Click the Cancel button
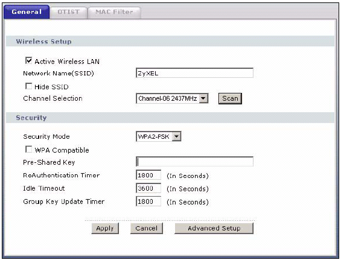Image resolution: width=341 pixels, height=260 pixels. (147, 228)
